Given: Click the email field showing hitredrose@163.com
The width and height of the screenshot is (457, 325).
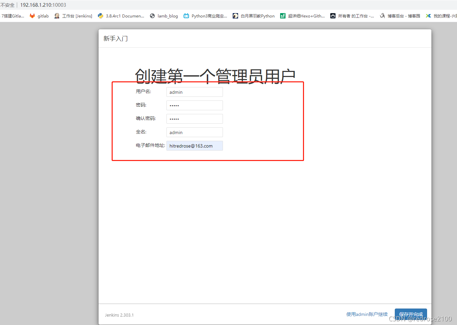Looking at the screenshot, I should (x=194, y=146).
